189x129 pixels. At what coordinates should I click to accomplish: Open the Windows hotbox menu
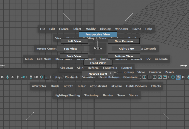click(122, 29)
